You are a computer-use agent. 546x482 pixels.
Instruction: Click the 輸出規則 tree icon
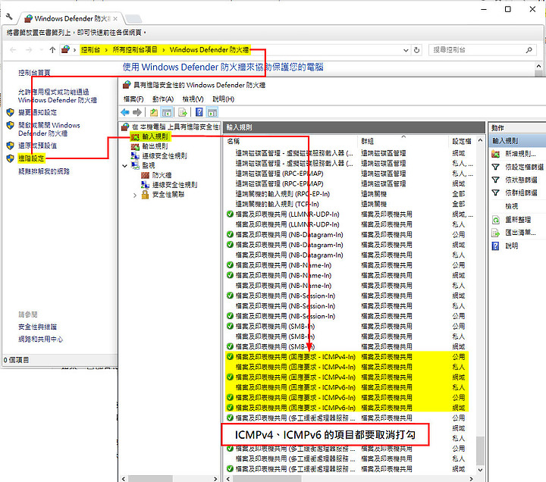pos(135,146)
